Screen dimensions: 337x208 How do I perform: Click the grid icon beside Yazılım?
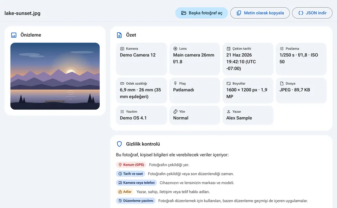pyautogui.click(x=122, y=112)
